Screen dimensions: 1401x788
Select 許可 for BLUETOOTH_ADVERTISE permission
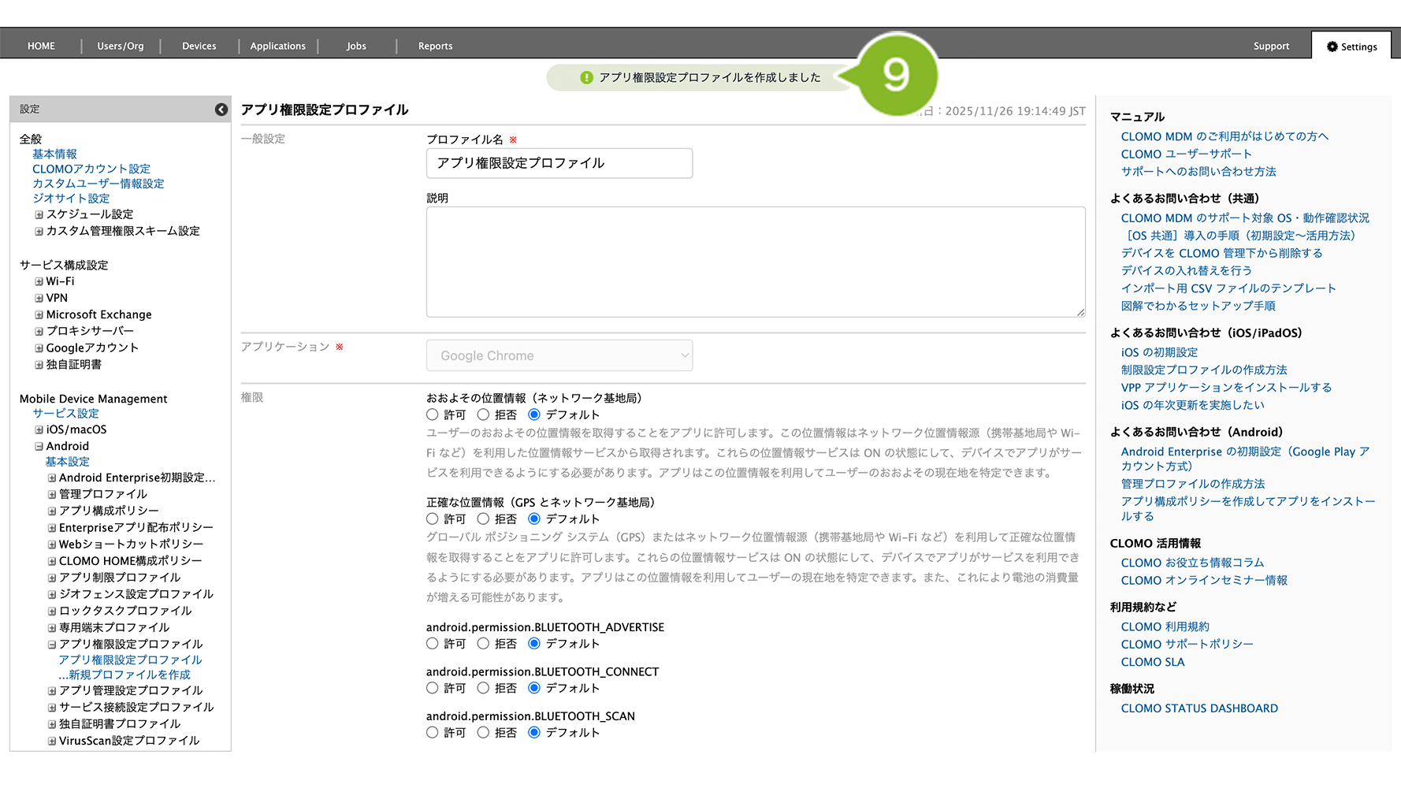pyautogui.click(x=433, y=644)
